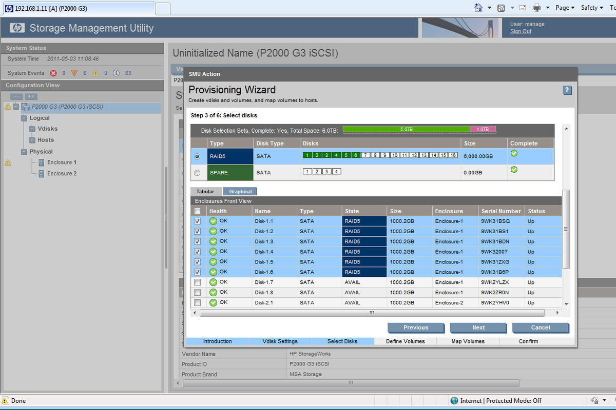Toggle the select-all checkbox in the disk table

pyautogui.click(x=197, y=211)
